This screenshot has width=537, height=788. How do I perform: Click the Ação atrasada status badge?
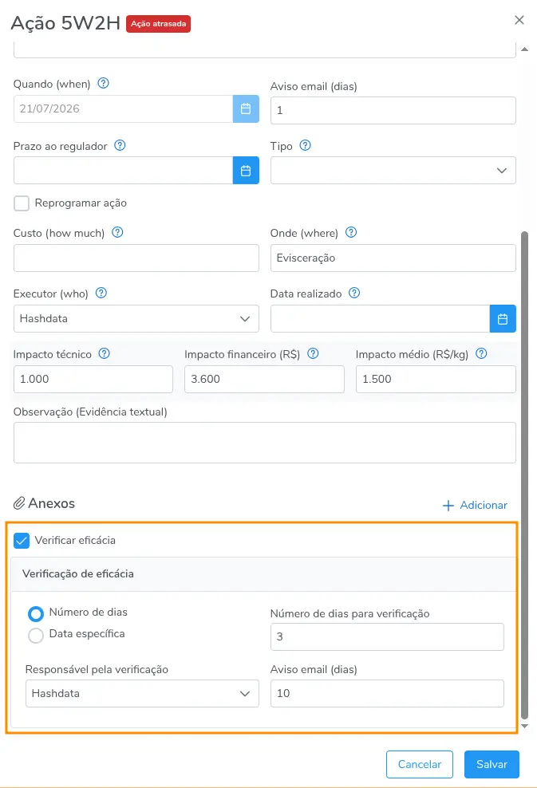point(158,24)
